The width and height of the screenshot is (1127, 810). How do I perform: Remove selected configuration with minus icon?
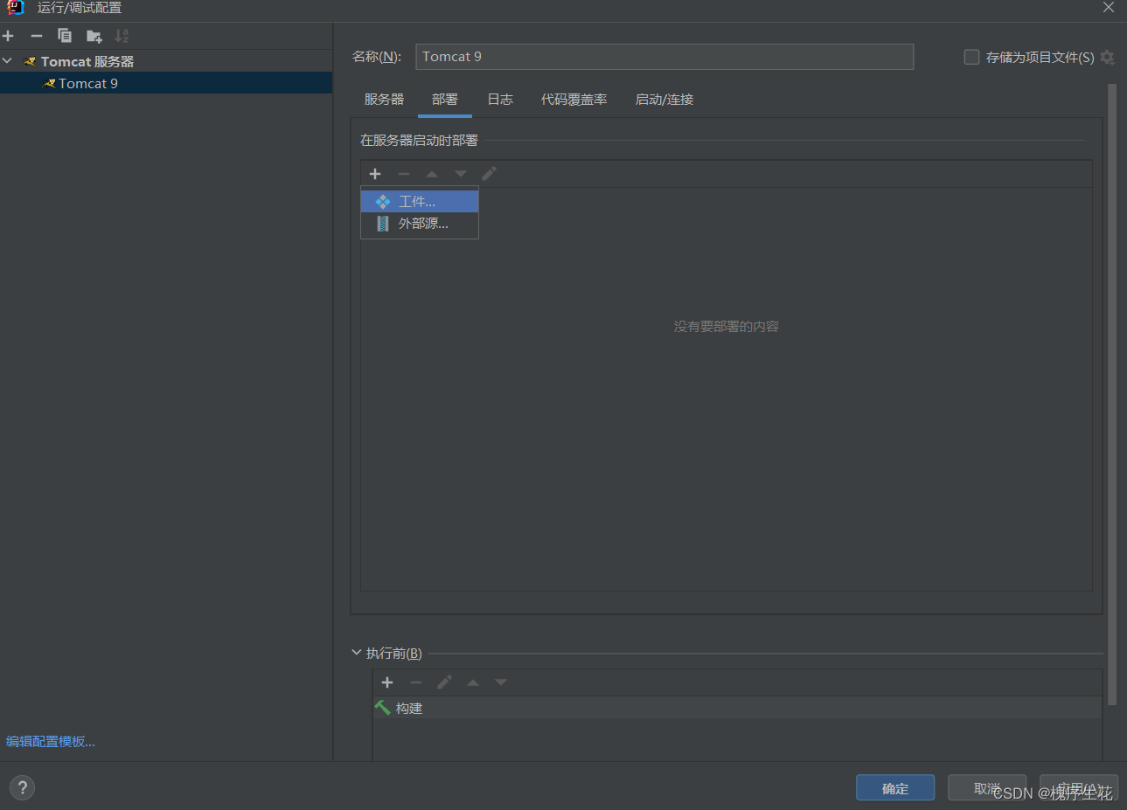[x=36, y=36]
